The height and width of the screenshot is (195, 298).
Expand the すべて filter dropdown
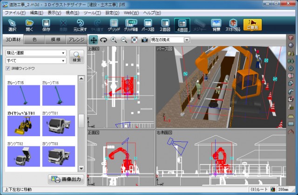pyautogui.click(x=35, y=60)
